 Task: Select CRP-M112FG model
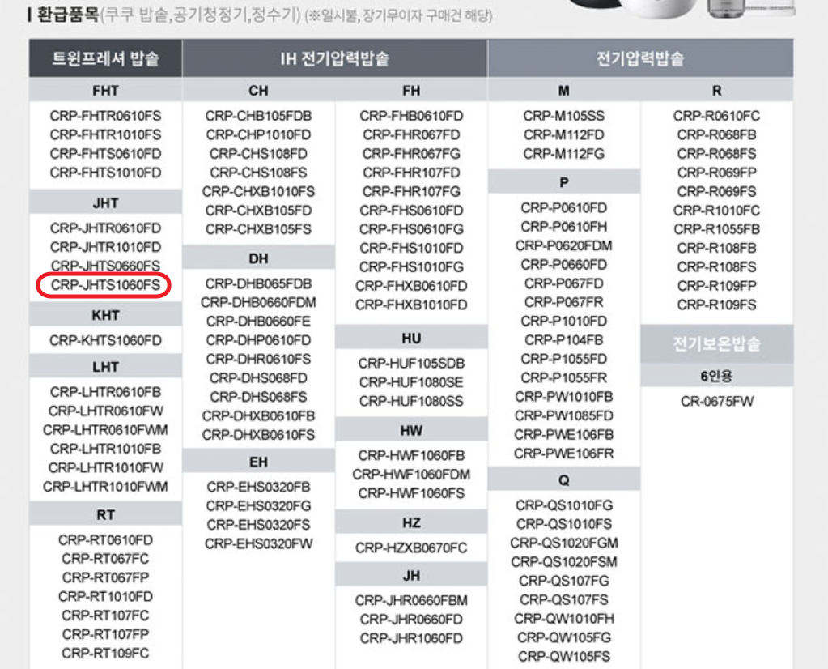coord(564,155)
